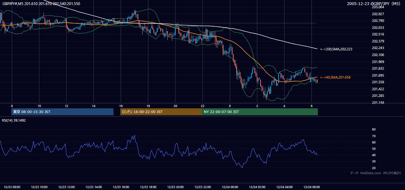Click the hour label 0 below the price chart
405x190 pixels.
230,106
